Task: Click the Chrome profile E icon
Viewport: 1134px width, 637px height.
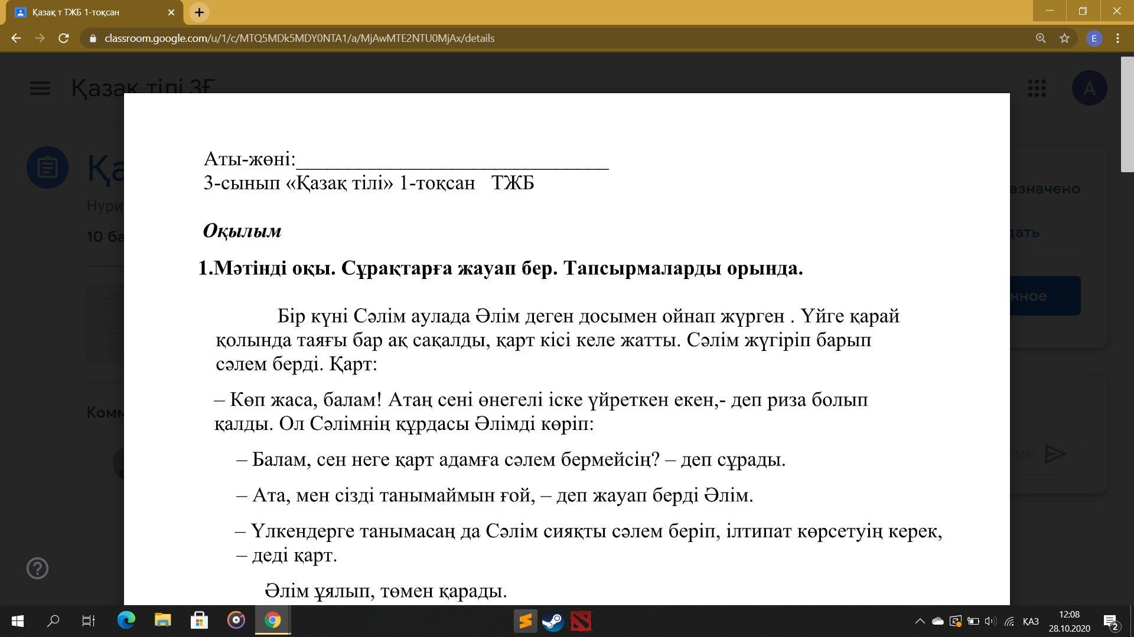Action: tap(1094, 38)
